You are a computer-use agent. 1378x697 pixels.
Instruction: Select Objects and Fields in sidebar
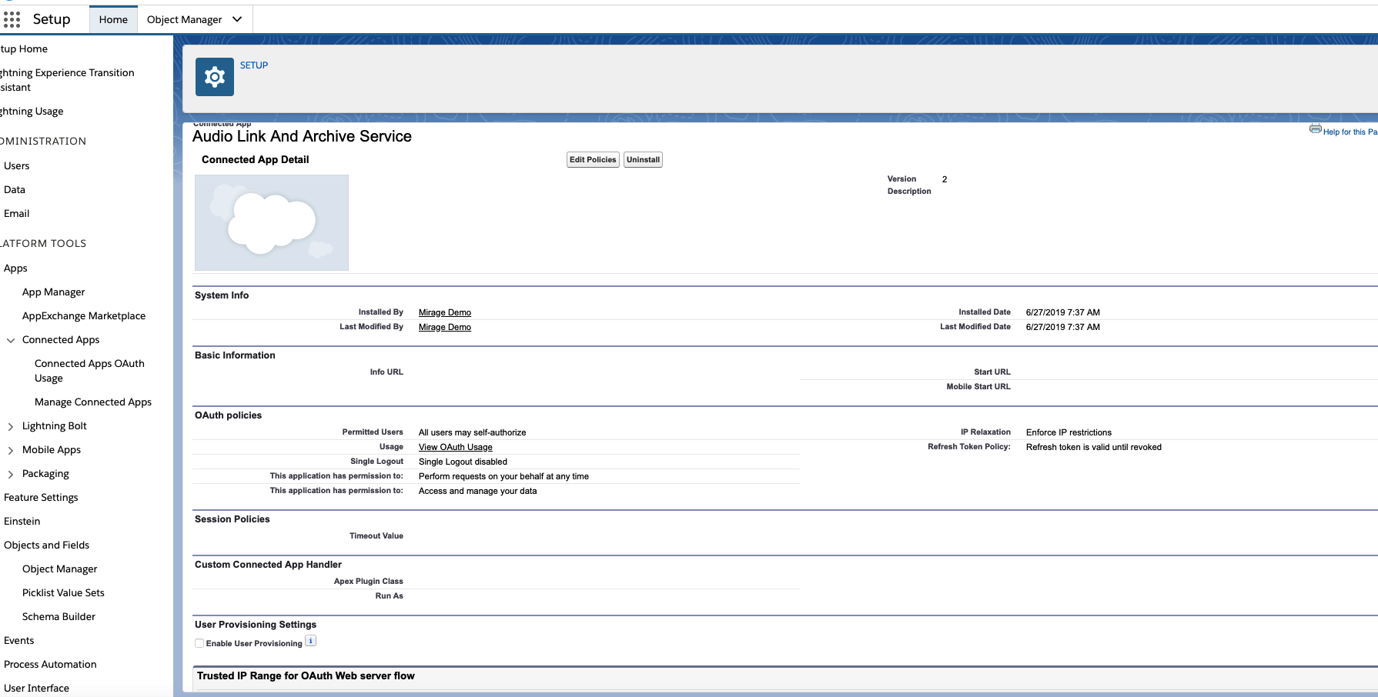tap(46, 545)
